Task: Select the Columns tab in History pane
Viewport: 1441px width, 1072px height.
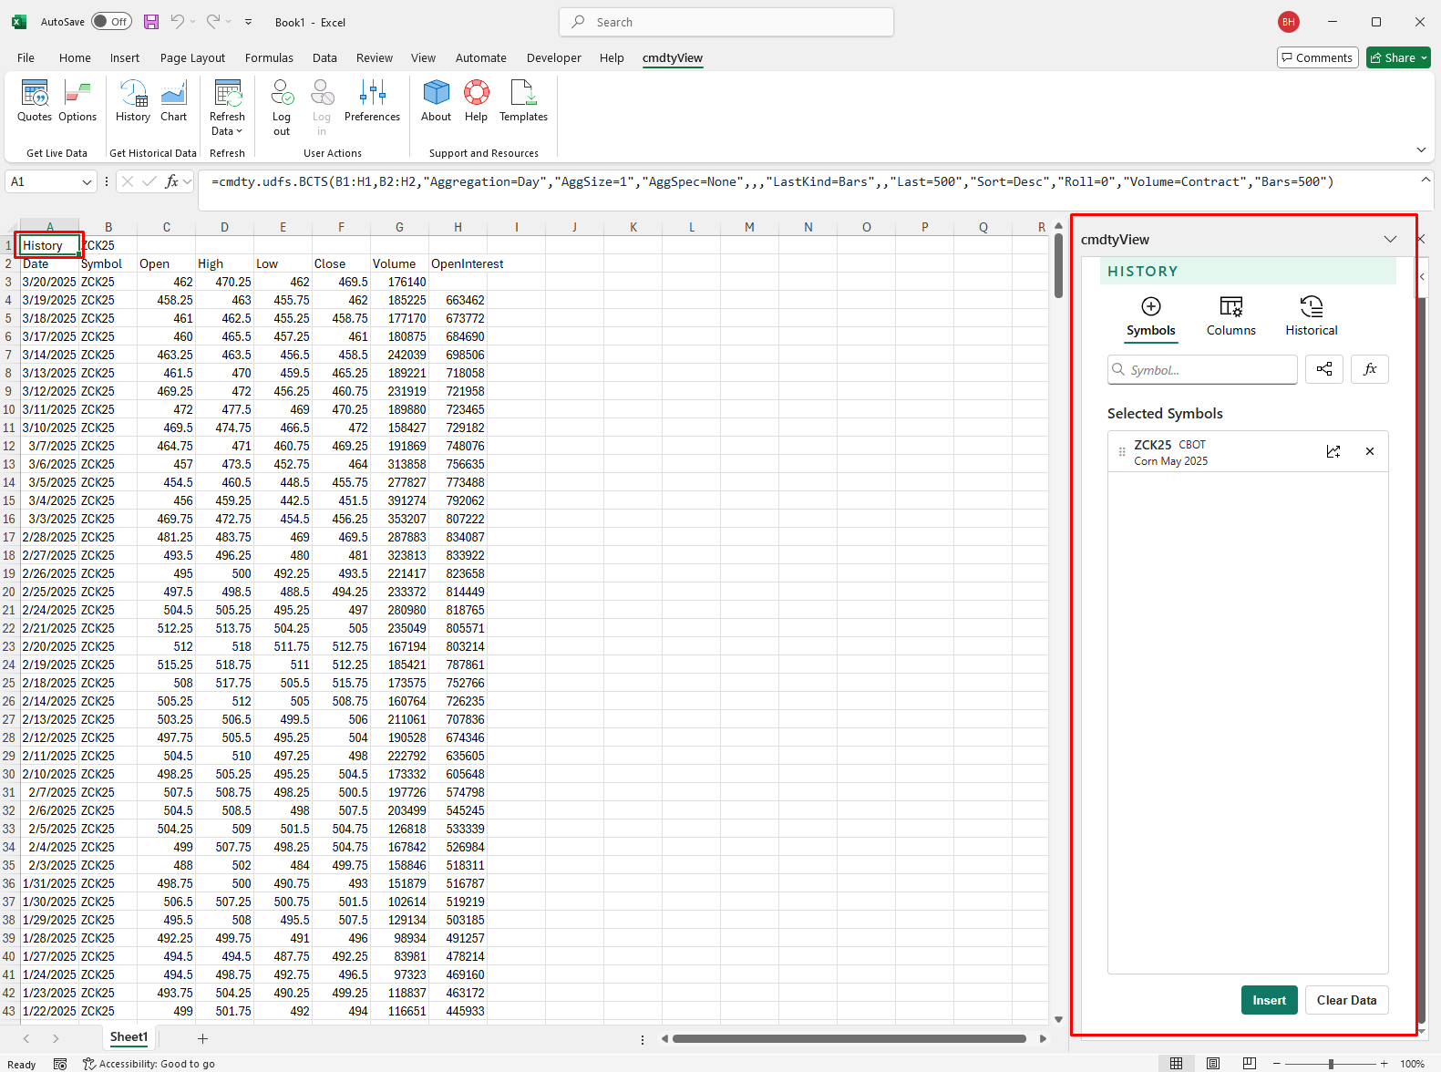Action: point(1230,317)
